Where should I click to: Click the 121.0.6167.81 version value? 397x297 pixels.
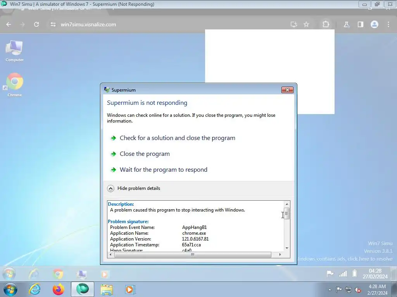pyautogui.click(x=195, y=239)
